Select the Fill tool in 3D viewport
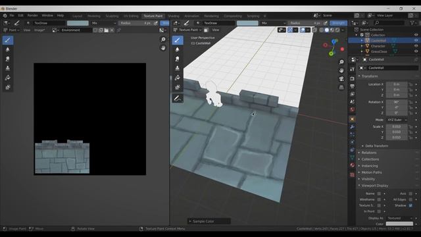Viewport: 421px width, 237px height. click(x=178, y=78)
